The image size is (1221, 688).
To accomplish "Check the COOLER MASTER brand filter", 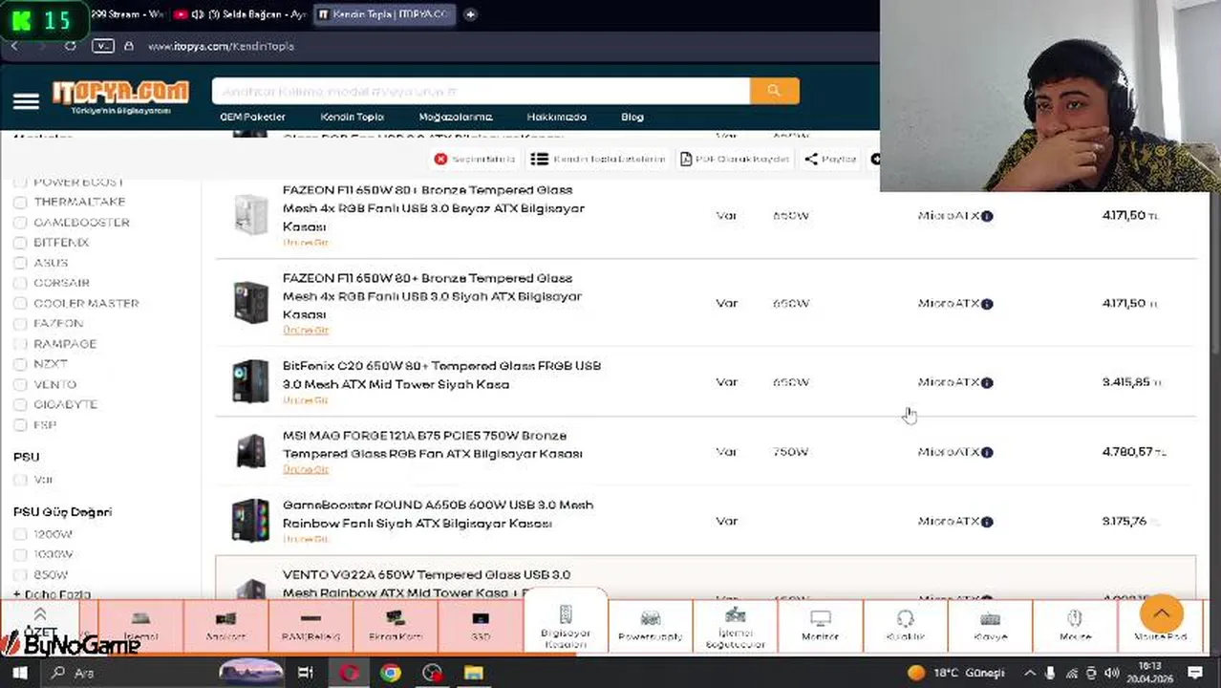I will pyautogui.click(x=20, y=304).
